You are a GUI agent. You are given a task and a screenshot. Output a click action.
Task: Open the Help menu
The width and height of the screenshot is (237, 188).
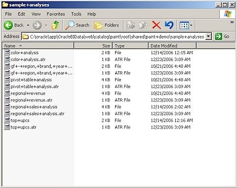[92, 14]
